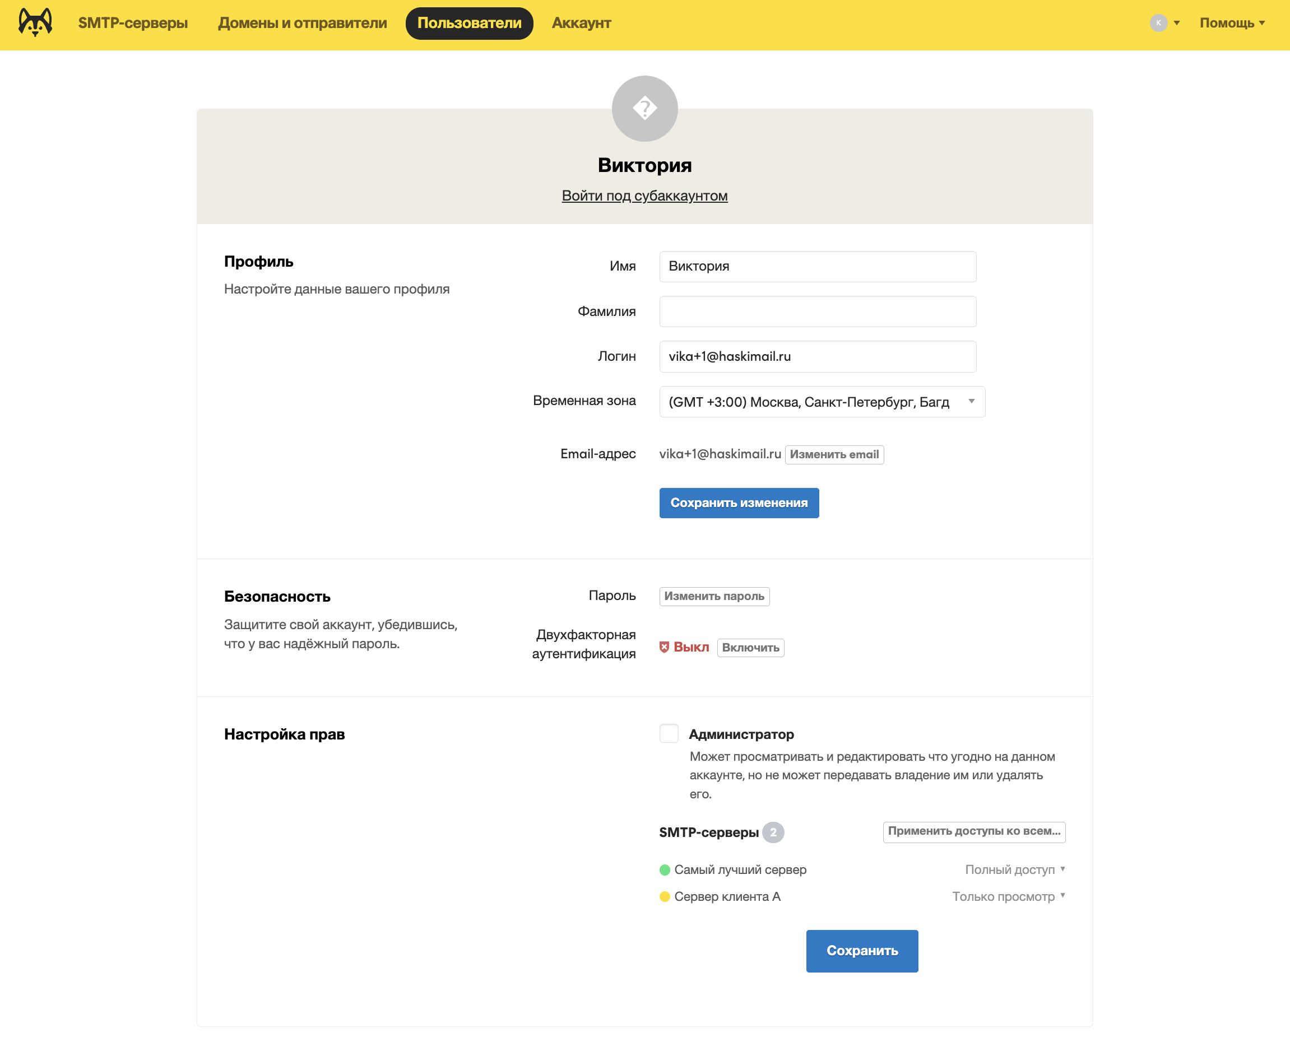This screenshot has height=1042, width=1290.
Task: Click the vika+1@haskimail.ru email address text
Action: pyautogui.click(x=720, y=454)
